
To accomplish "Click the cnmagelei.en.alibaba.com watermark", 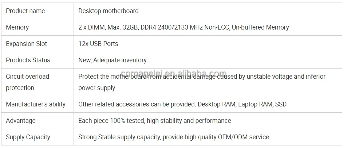I will click(x=174, y=73).
